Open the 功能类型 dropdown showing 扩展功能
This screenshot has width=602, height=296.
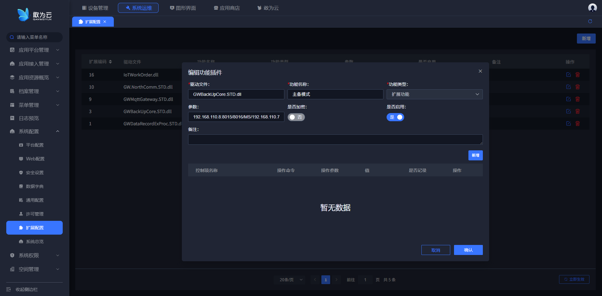point(434,94)
